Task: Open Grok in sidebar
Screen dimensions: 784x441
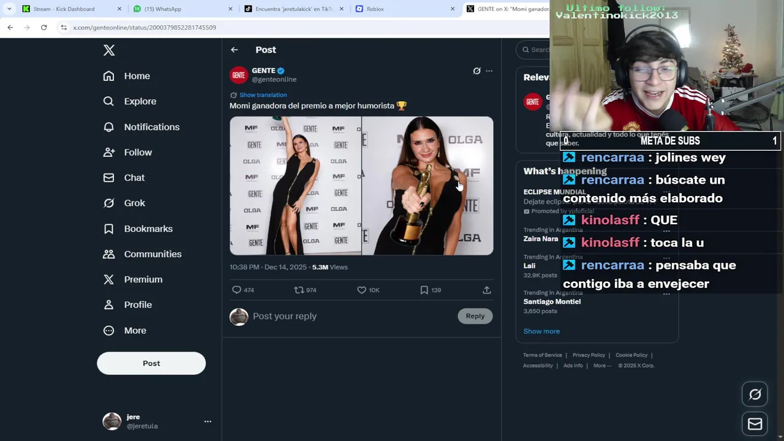Action: [x=124, y=203]
